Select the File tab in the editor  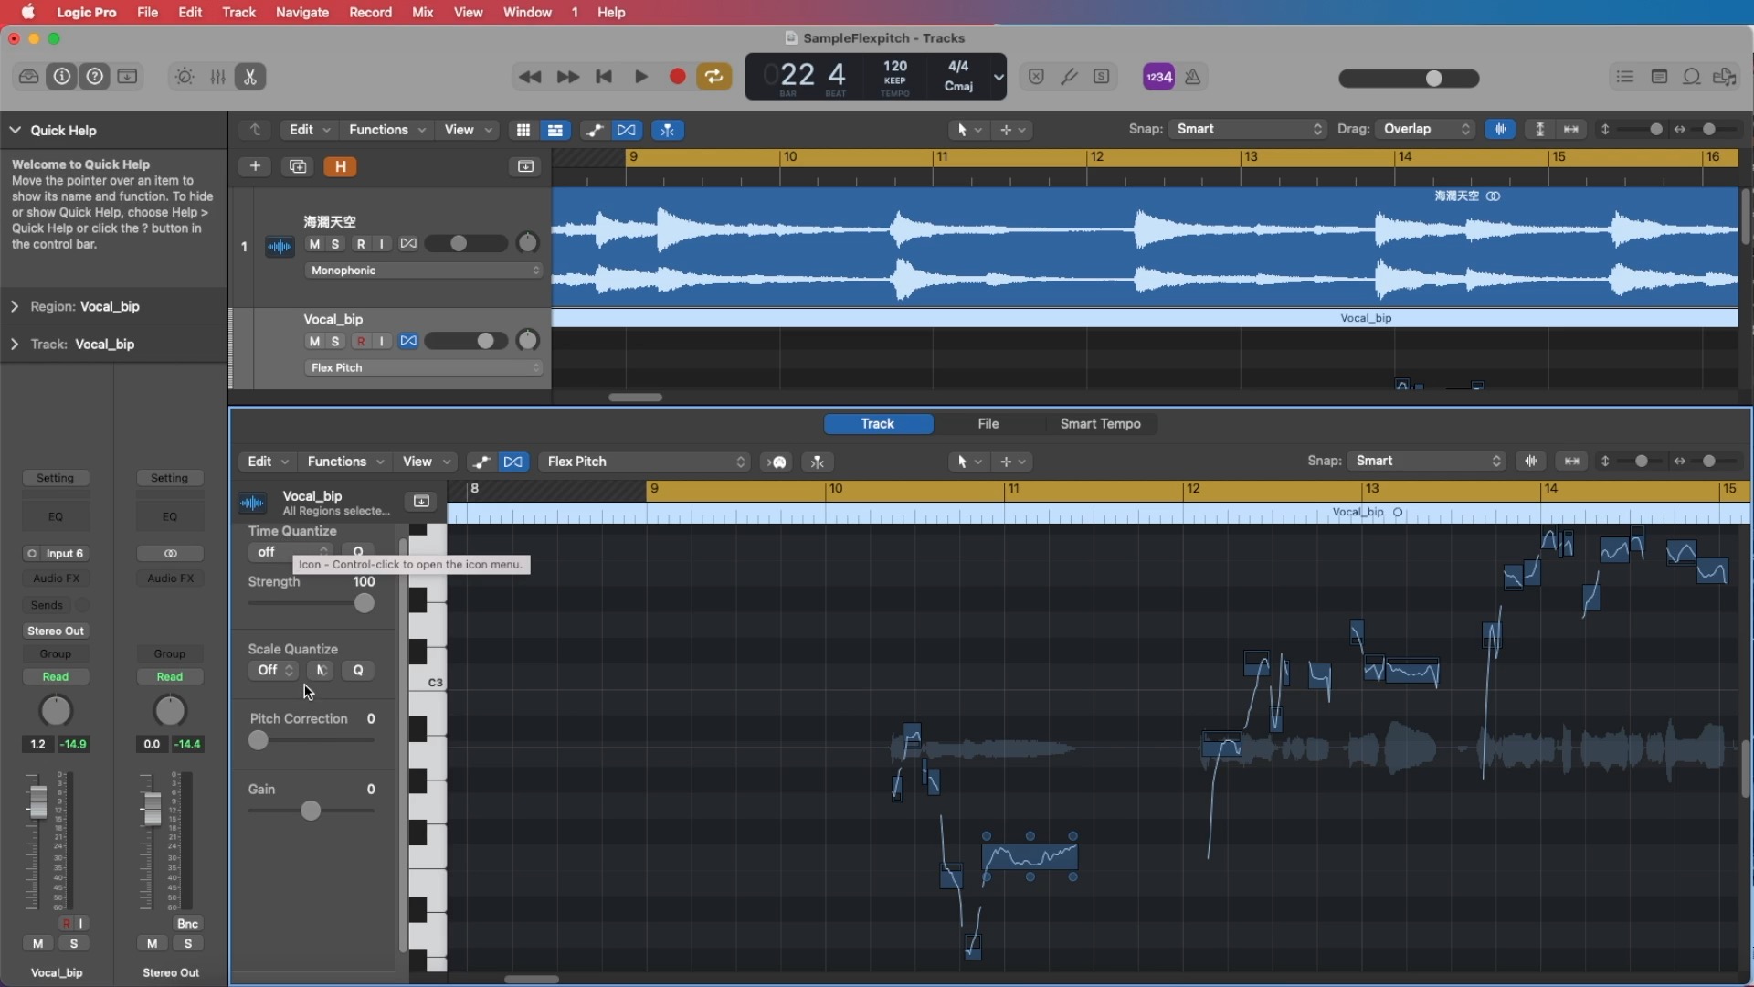coord(988,423)
